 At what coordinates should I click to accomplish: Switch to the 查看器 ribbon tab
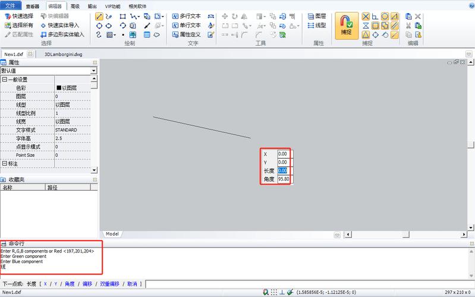(x=32, y=6)
